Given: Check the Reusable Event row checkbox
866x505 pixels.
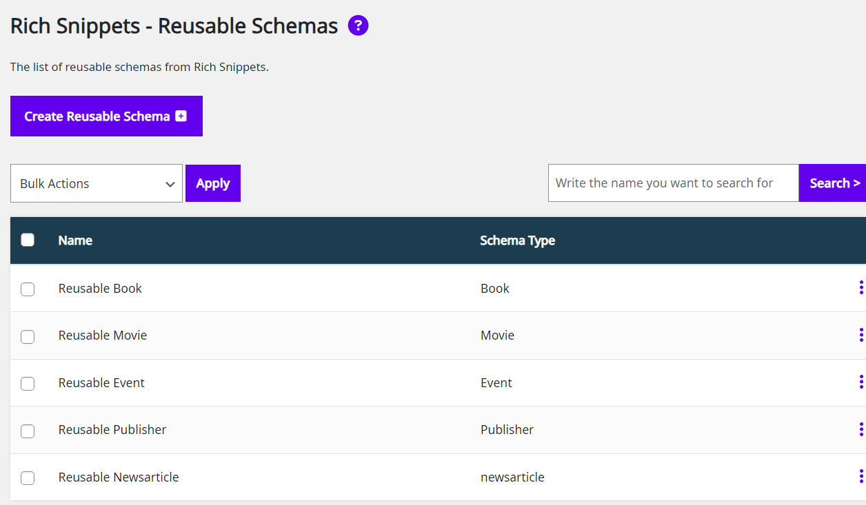Looking at the screenshot, I should [28, 384].
